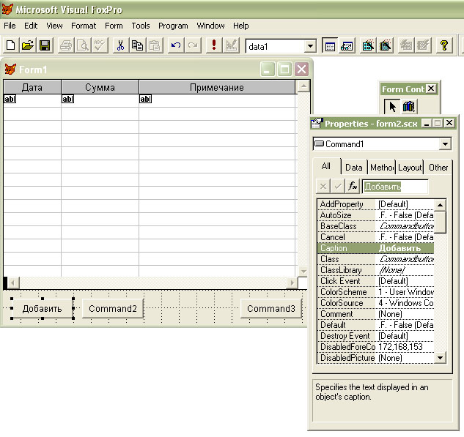Click the Cut scissors icon
The width and height of the screenshot is (464, 437).
click(120, 45)
